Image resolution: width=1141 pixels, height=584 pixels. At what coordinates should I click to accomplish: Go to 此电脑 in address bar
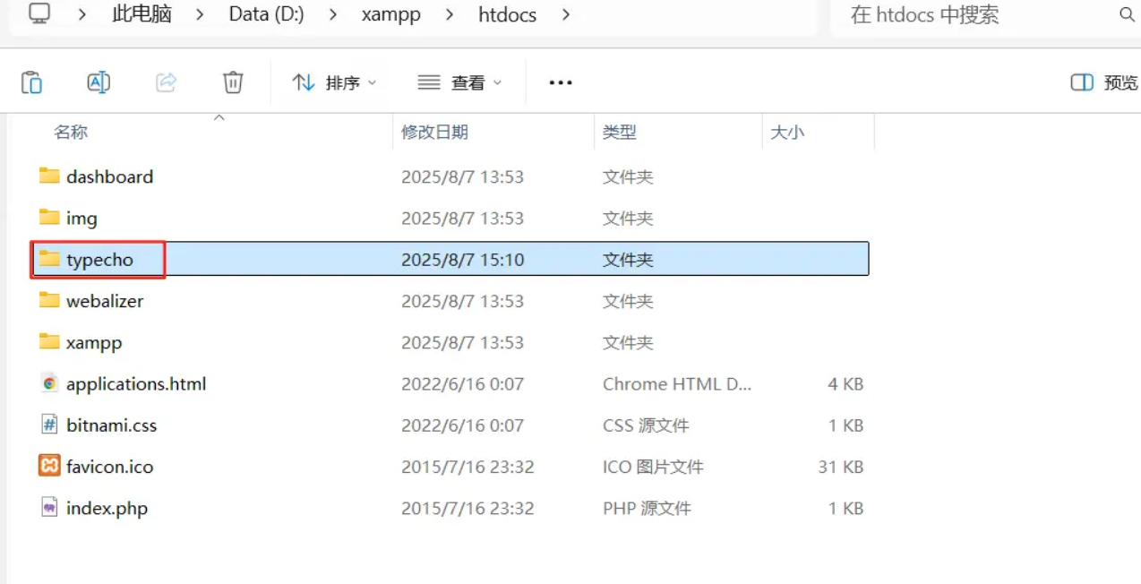[x=142, y=15]
